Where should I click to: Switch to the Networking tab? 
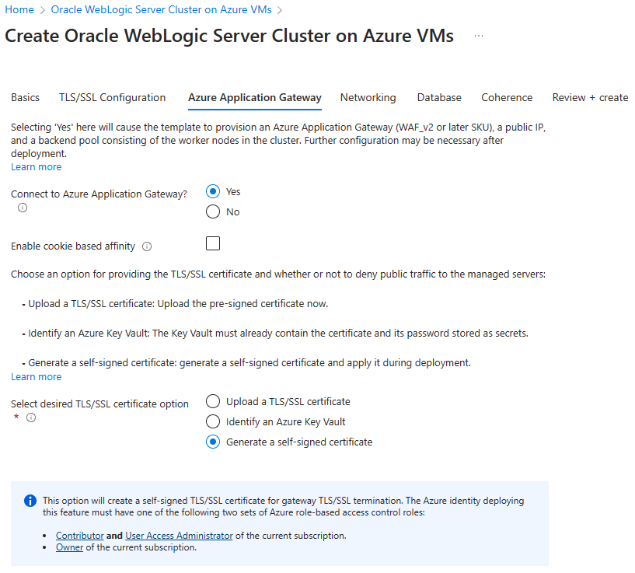tap(368, 97)
